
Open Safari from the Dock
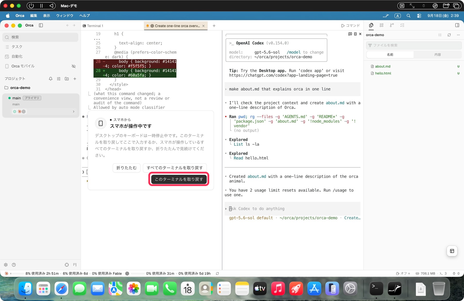(x=61, y=289)
